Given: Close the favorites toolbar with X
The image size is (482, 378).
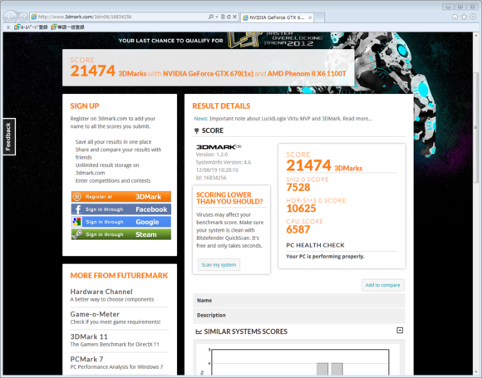Looking at the screenshot, I should click(8, 27).
